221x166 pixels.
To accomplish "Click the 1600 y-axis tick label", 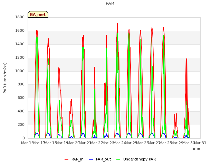I will (x=20, y=31).
